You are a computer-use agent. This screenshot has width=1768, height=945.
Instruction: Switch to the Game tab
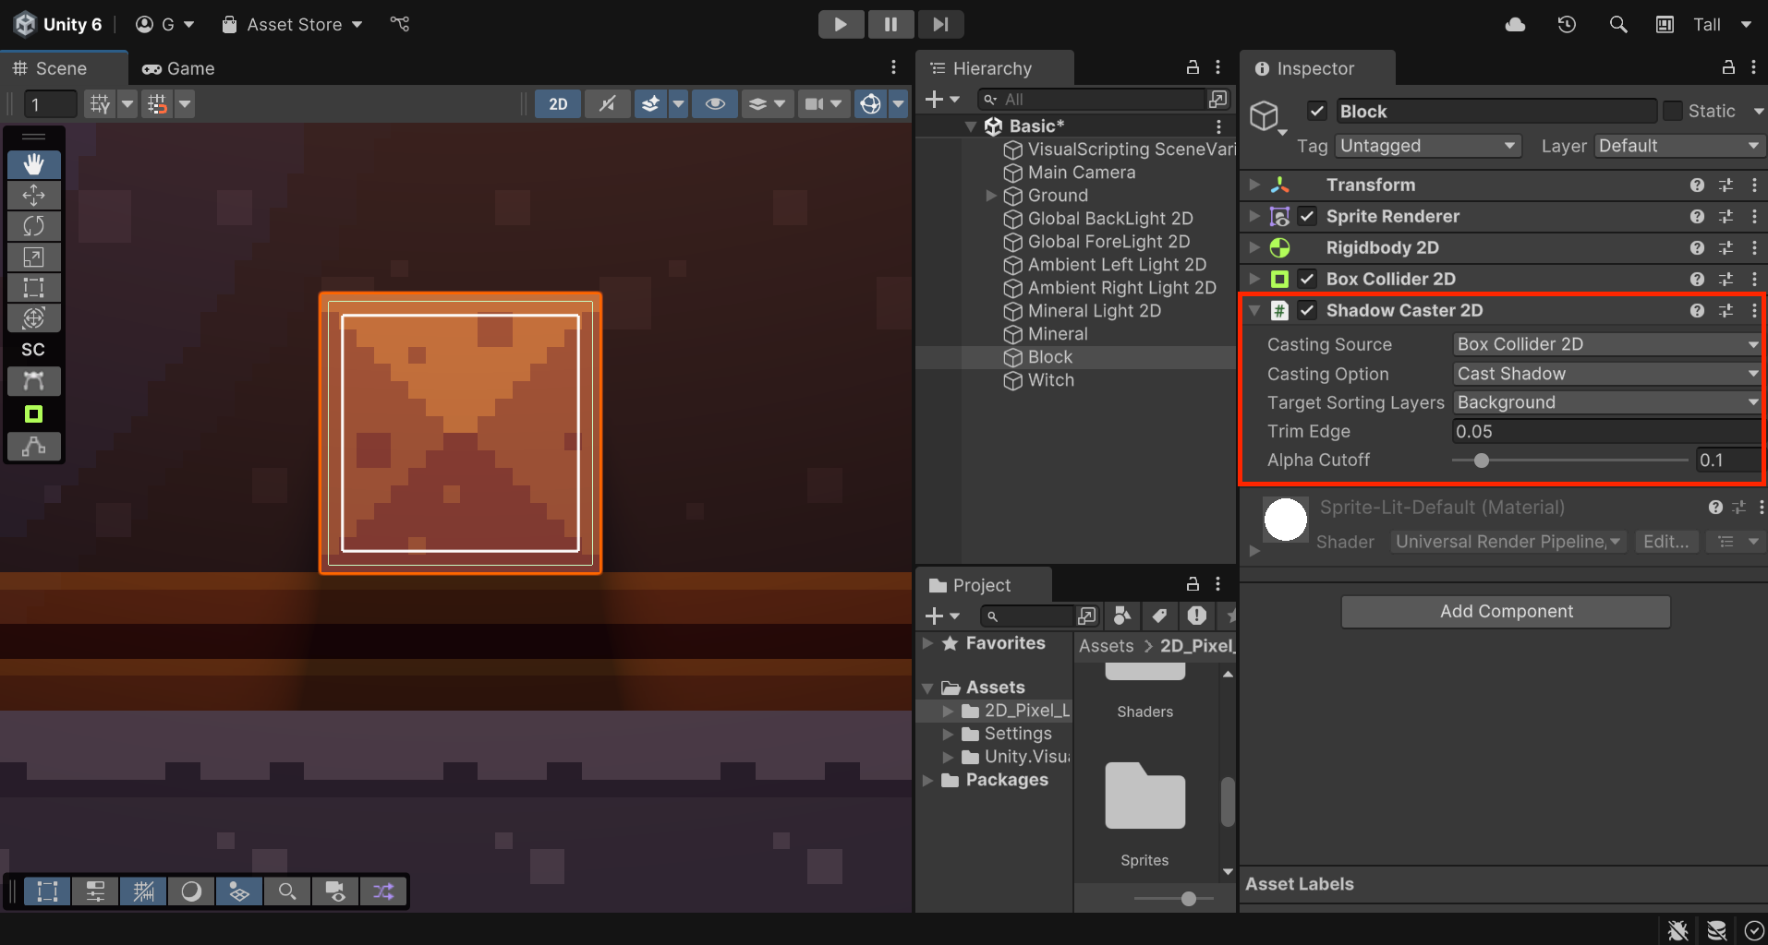click(x=179, y=68)
